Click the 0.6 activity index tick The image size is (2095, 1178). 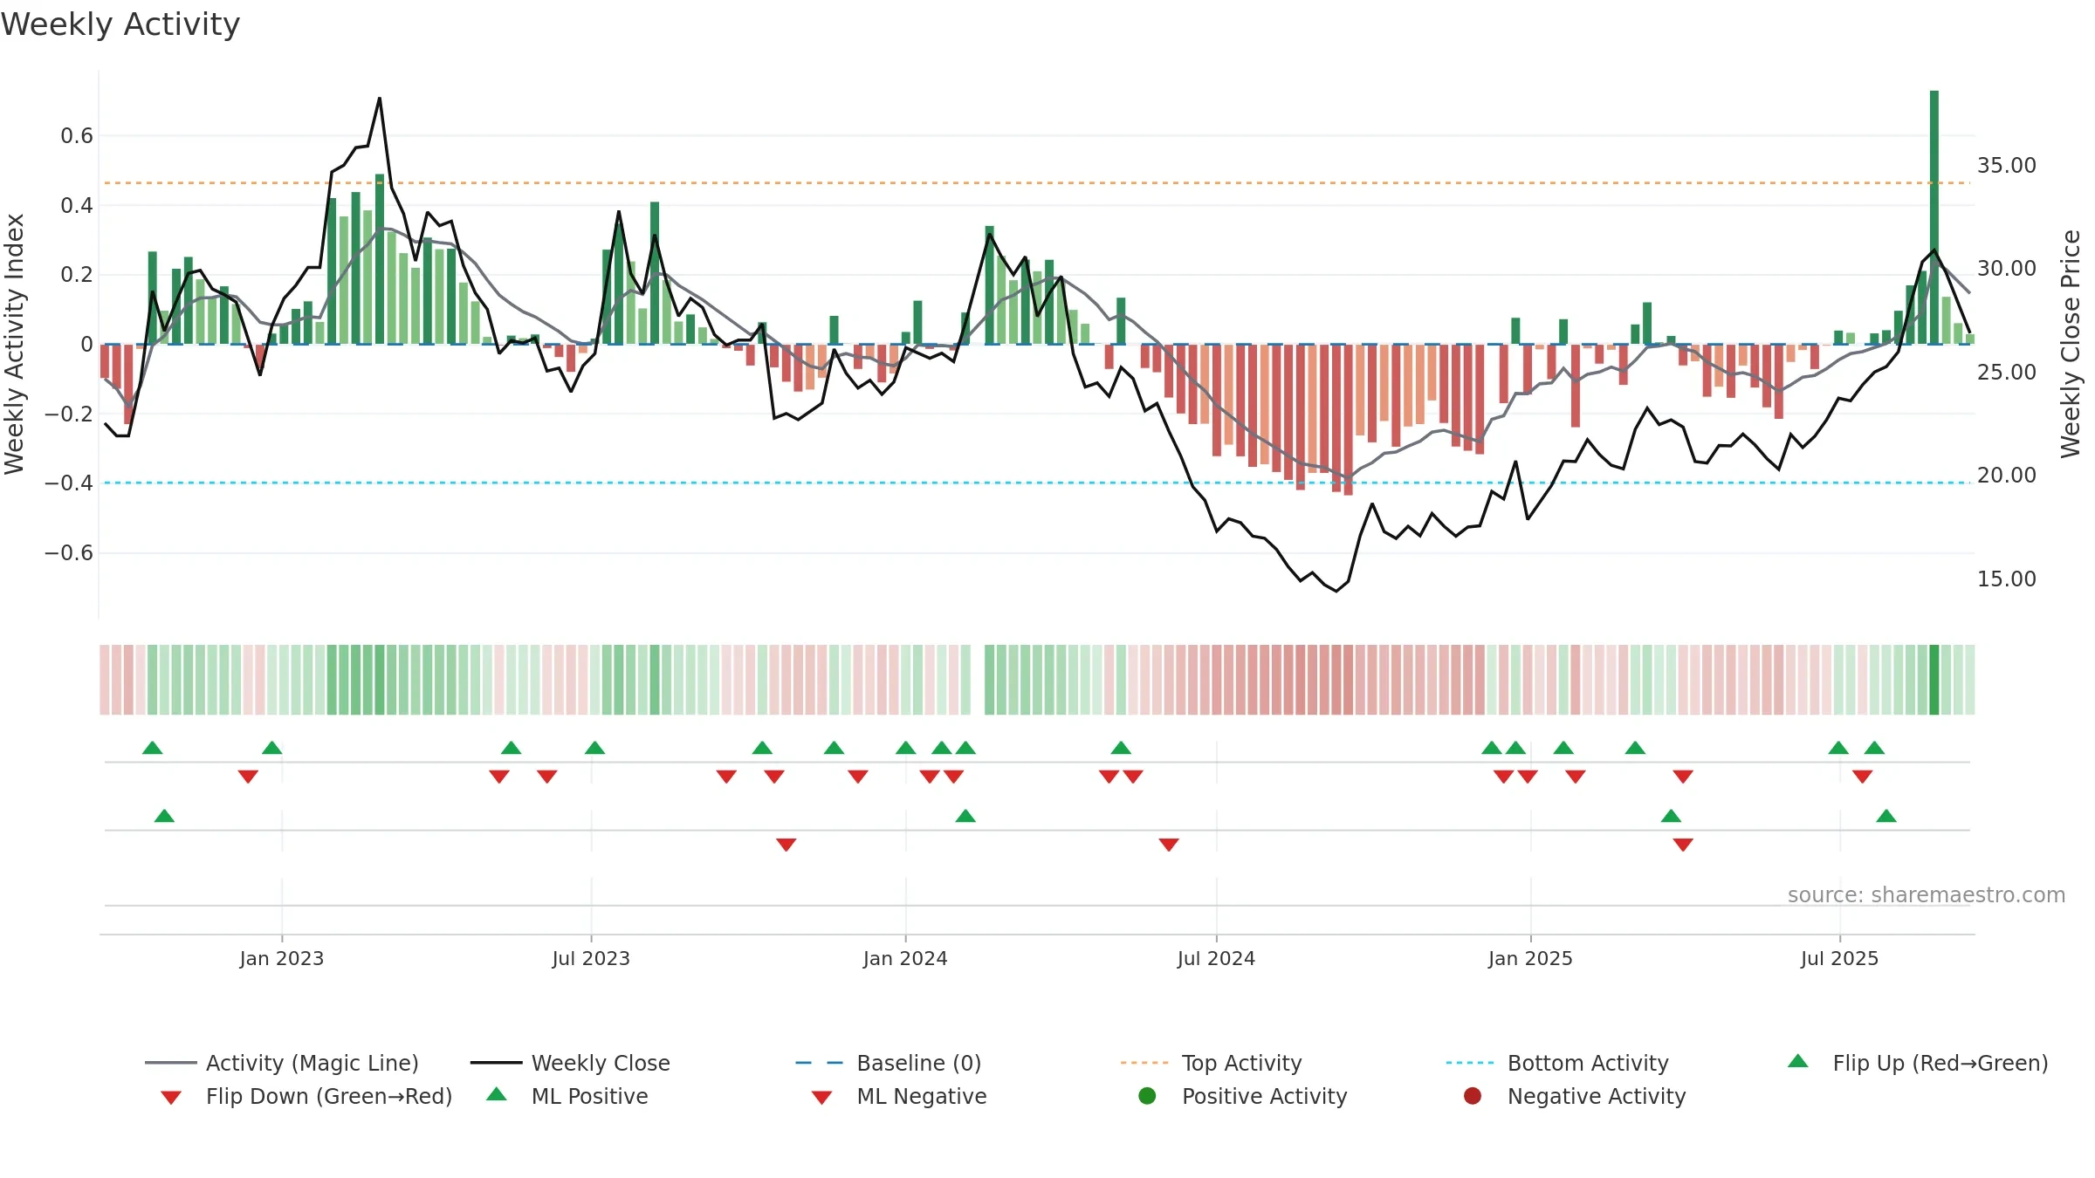click(77, 135)
